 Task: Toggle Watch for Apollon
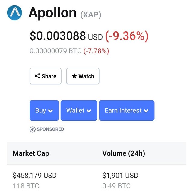tap(83, 76)
